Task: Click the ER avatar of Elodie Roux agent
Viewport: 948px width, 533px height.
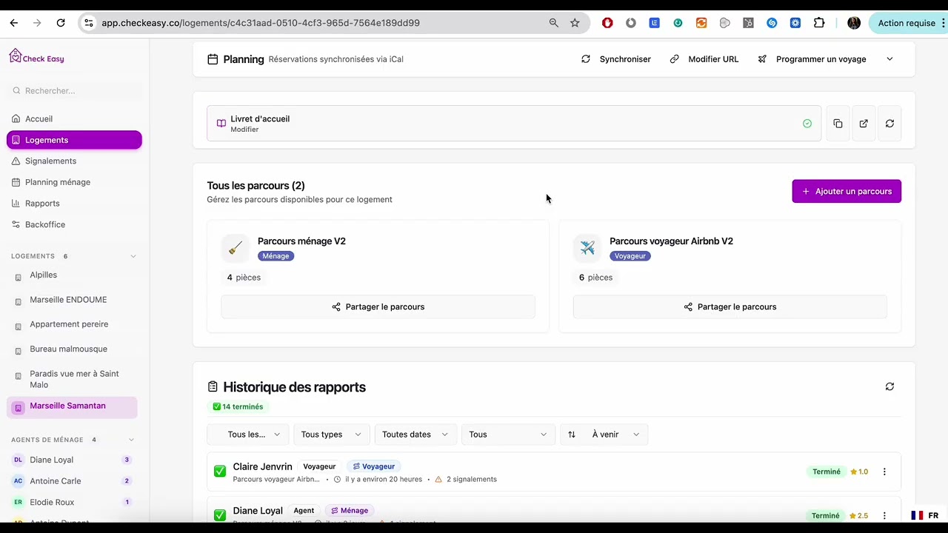Action: (x=18, y=502)
